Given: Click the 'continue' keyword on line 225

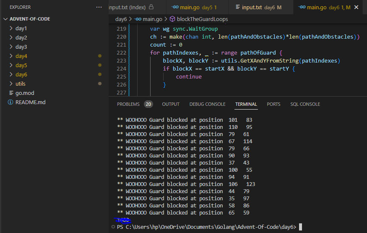Looking at the screenshot, I should coord(189,77).
